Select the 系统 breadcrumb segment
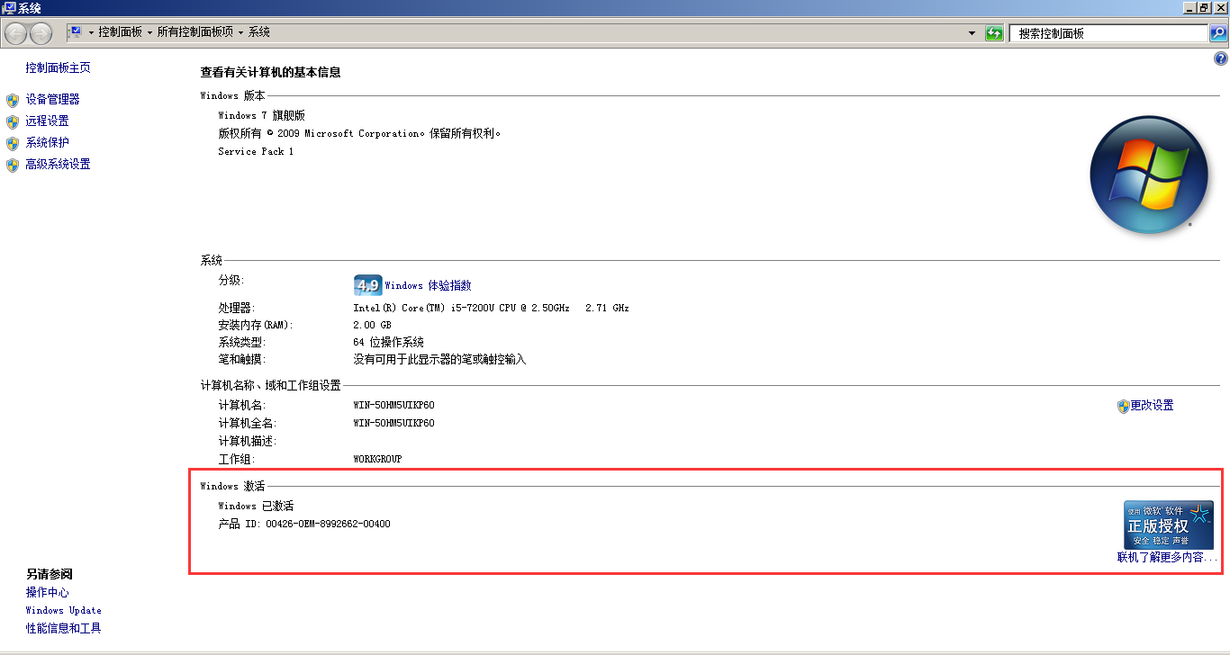This screenshot has width=1230, height=655. point(259,32)
